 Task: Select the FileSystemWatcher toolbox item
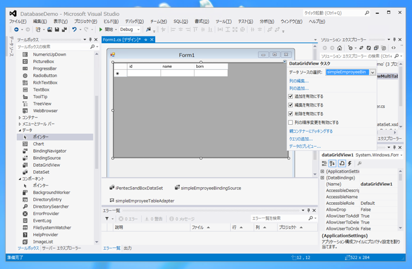click(51, 228)
